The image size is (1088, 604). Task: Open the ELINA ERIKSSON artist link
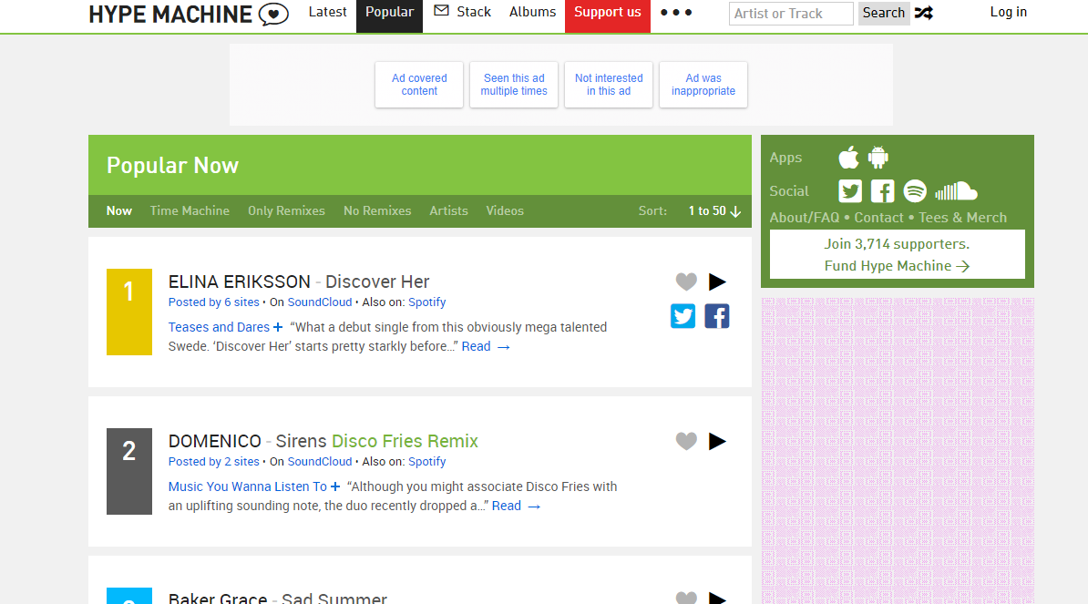click(240, 282)
